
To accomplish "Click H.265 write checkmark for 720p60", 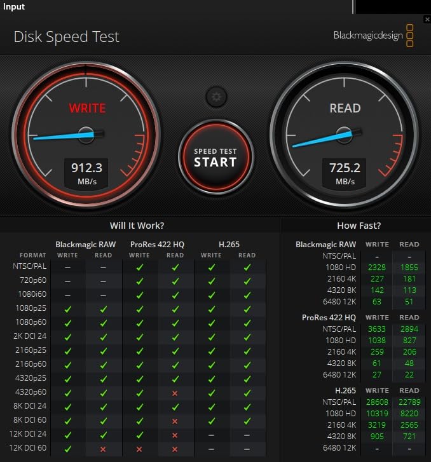I will (212, 281).
